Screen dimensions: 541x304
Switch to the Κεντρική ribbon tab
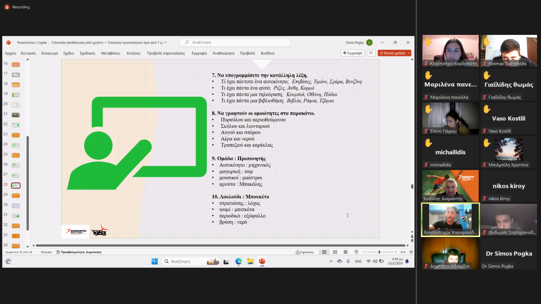(28, 53)
